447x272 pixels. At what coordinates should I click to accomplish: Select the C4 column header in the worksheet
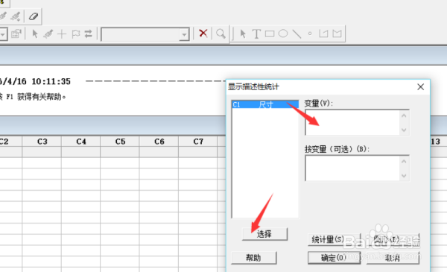point(81,142)
